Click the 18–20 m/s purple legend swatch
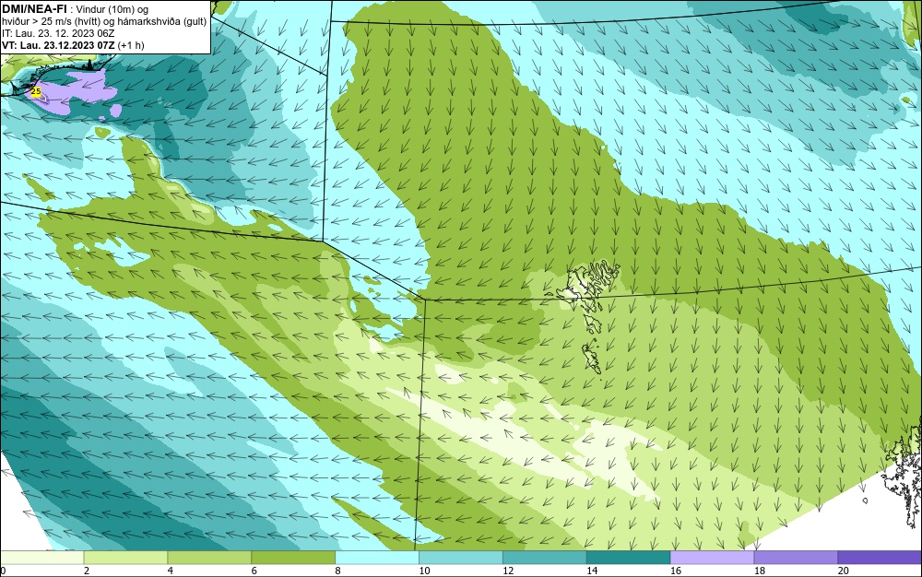 [797, 557]
